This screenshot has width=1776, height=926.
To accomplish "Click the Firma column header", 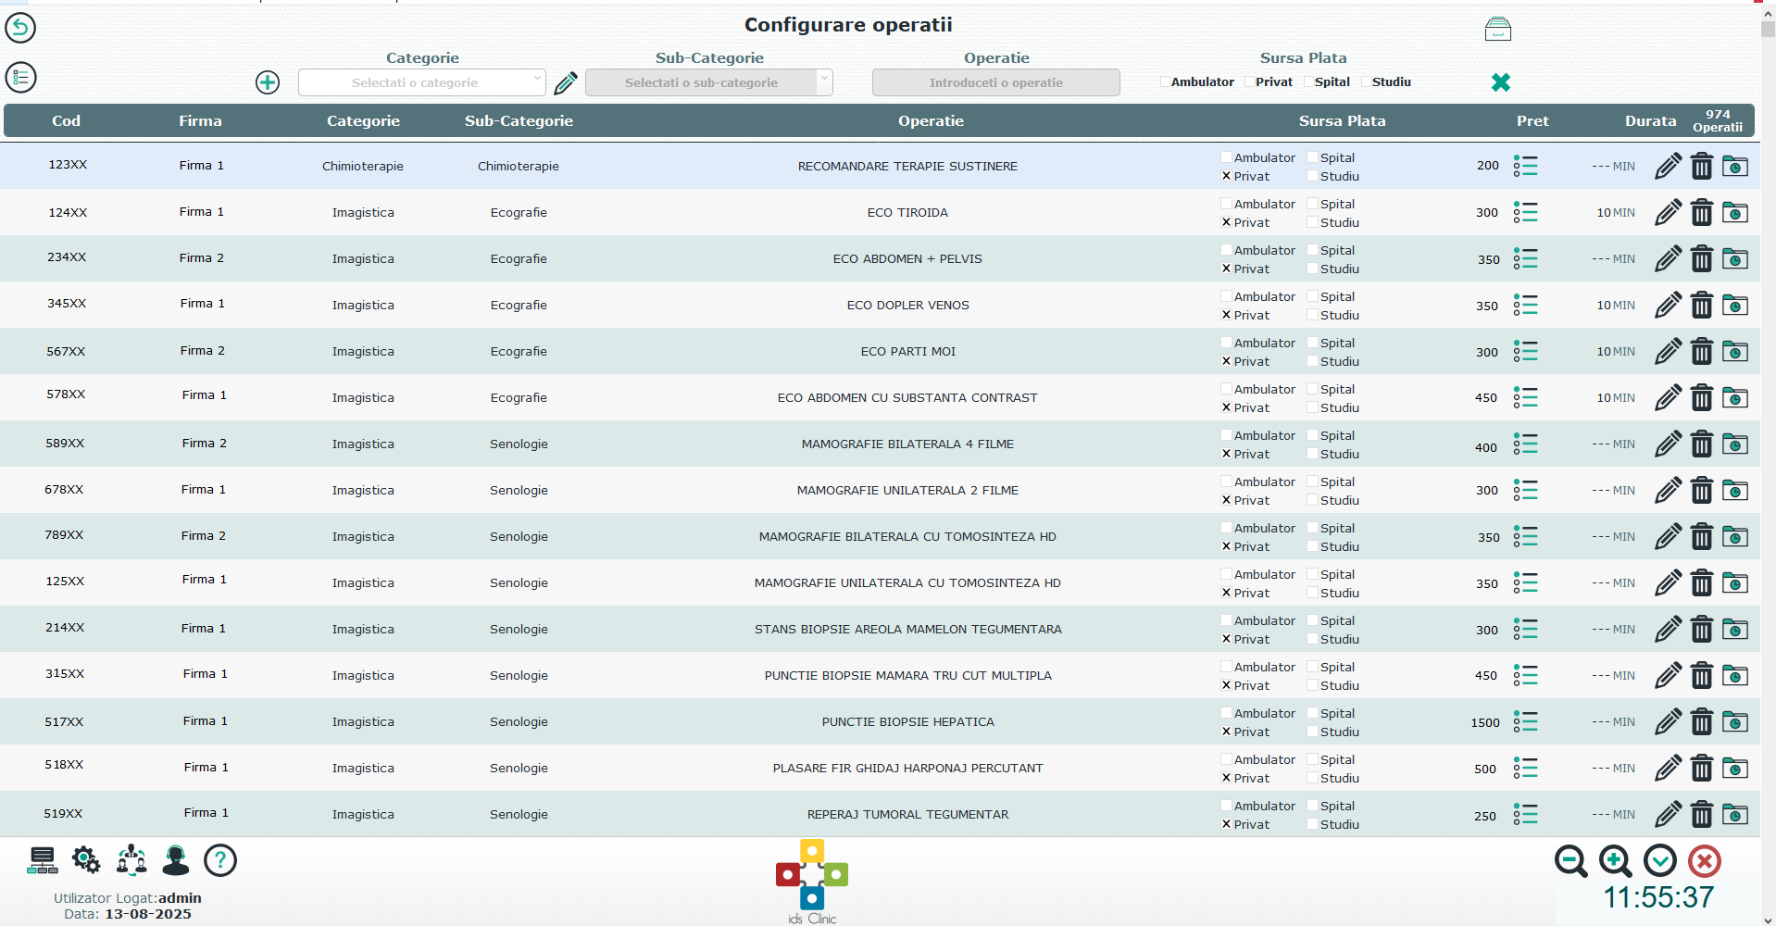I will [200, 120].
